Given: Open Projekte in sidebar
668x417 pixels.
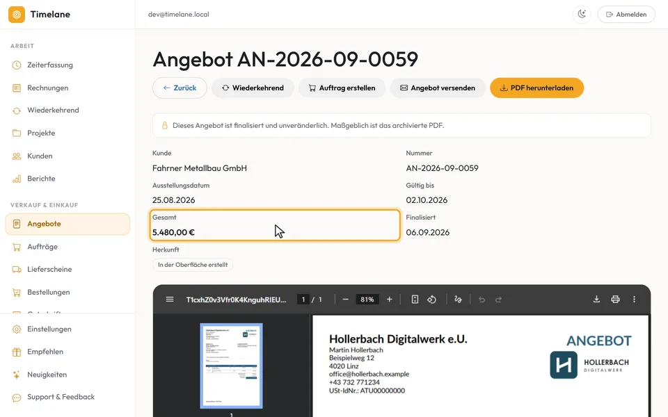Looking at the screenshot, I should 67,133.
